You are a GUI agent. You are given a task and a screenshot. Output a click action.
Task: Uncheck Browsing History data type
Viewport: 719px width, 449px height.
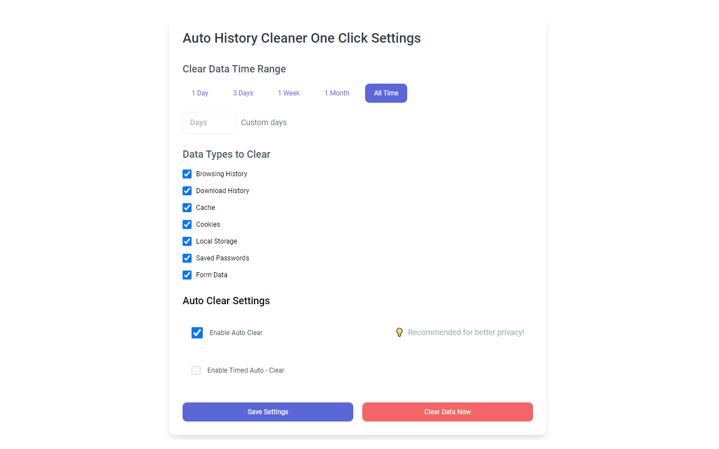tap(187, 174)
